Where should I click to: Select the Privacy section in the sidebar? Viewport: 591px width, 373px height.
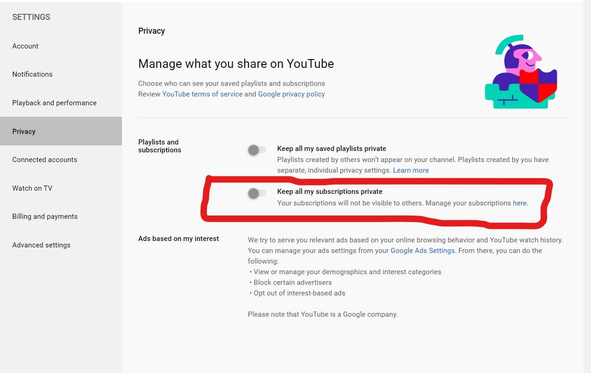click(x=24, y=131)
